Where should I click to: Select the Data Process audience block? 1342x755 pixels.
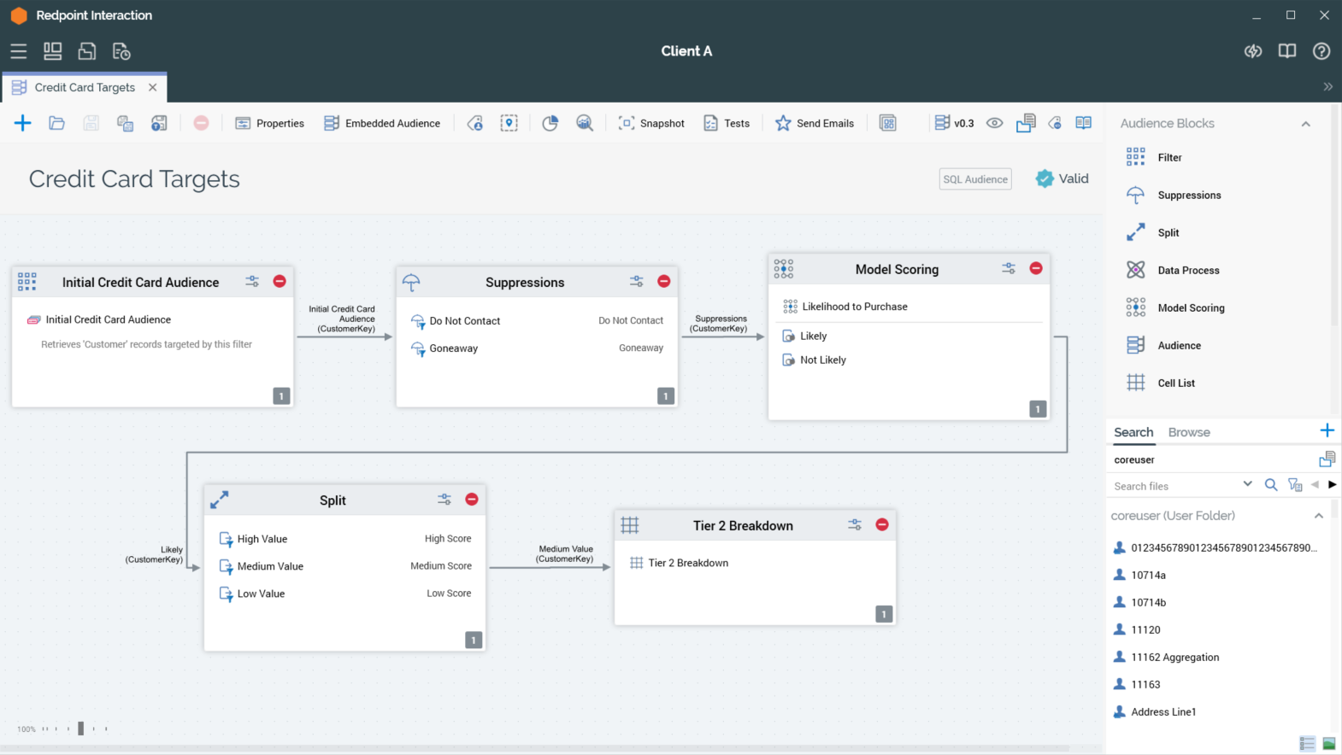[1187, 270]
